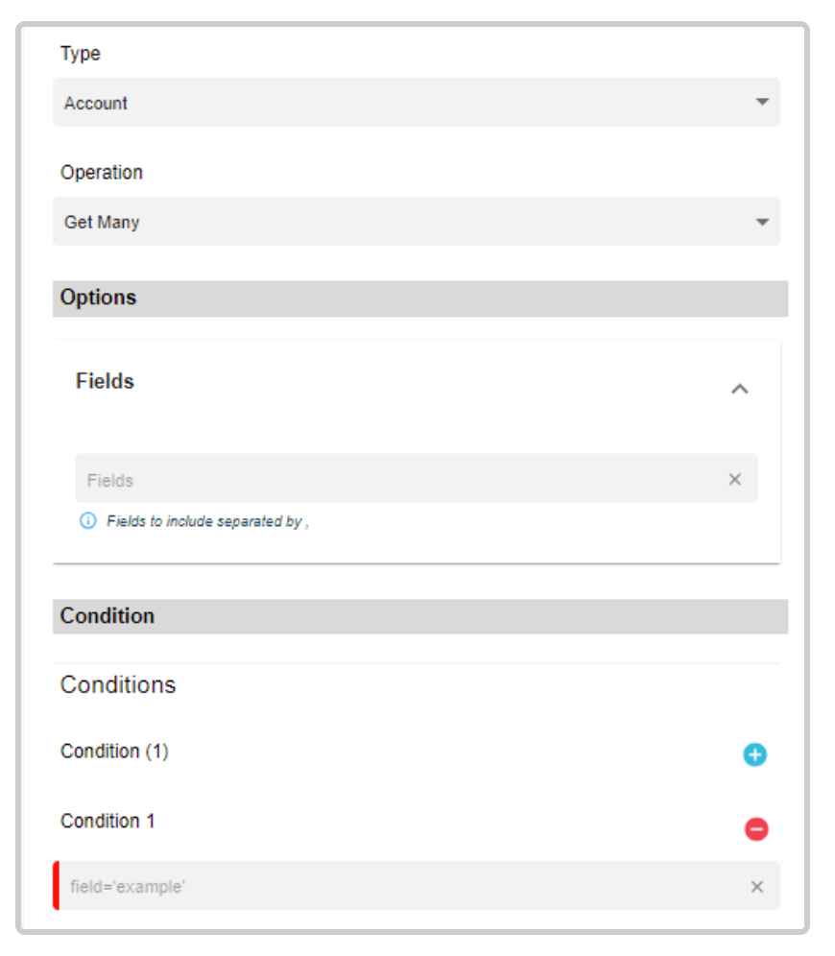Remove Condition 1 with red minus icon
Screen dimensions: 835x956
click(756, 829)
